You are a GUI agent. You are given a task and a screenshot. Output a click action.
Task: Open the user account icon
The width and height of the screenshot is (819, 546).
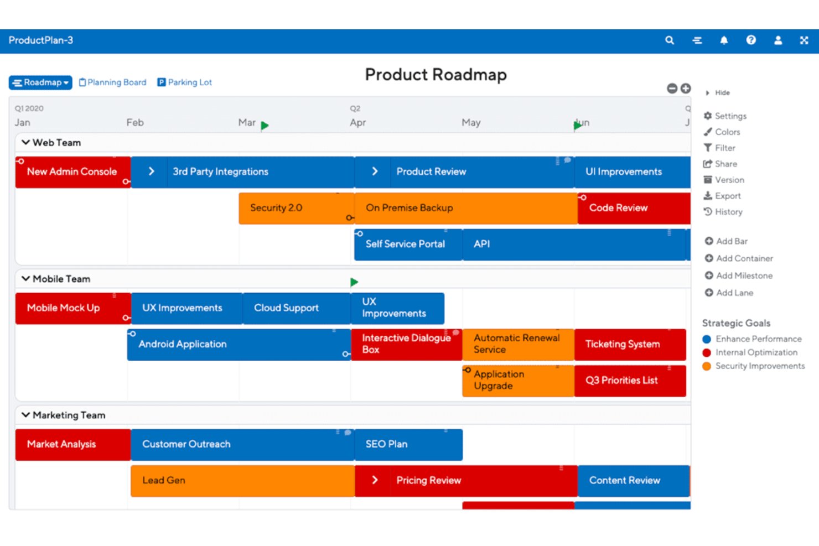pos(778,40)
